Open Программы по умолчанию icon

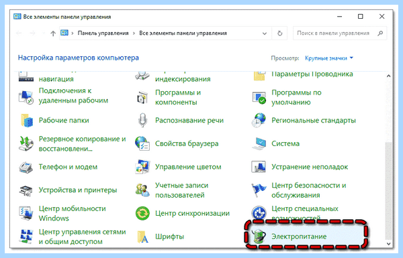259,97
